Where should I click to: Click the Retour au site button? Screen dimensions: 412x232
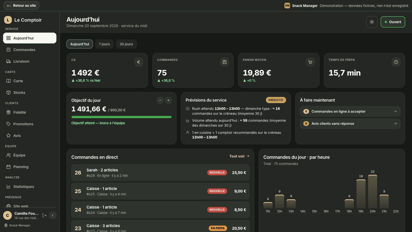(21, 5)
